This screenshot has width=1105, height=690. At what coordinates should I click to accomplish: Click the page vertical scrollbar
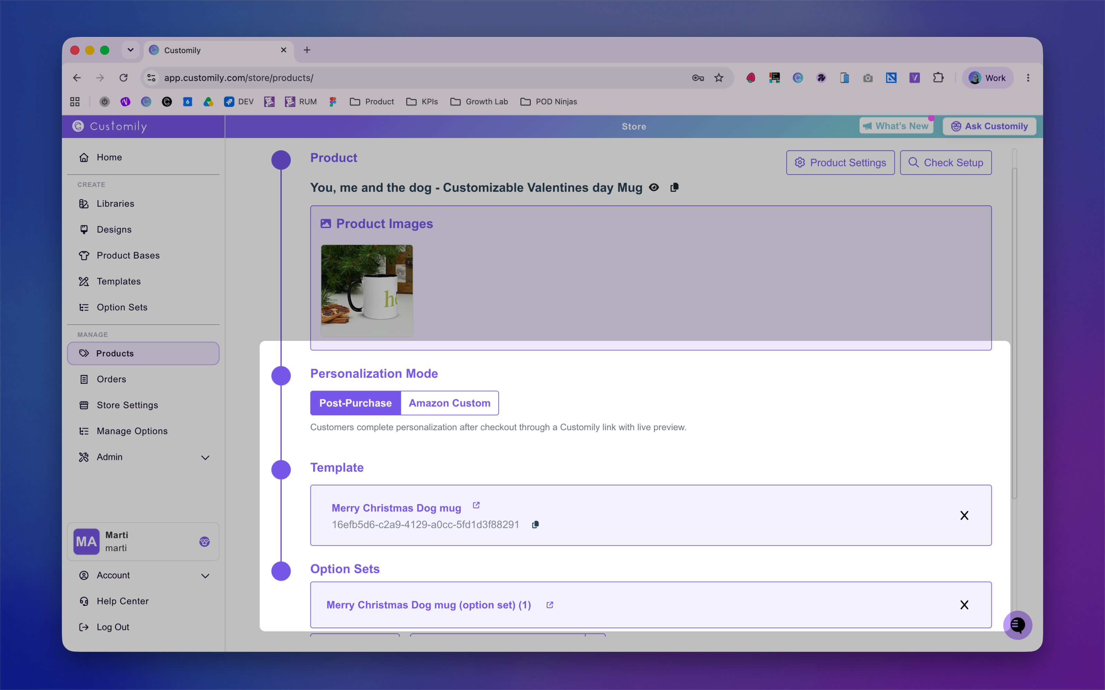coord(1014,334)
